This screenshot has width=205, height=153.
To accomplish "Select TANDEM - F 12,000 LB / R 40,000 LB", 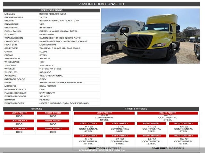I will point(60,48).
